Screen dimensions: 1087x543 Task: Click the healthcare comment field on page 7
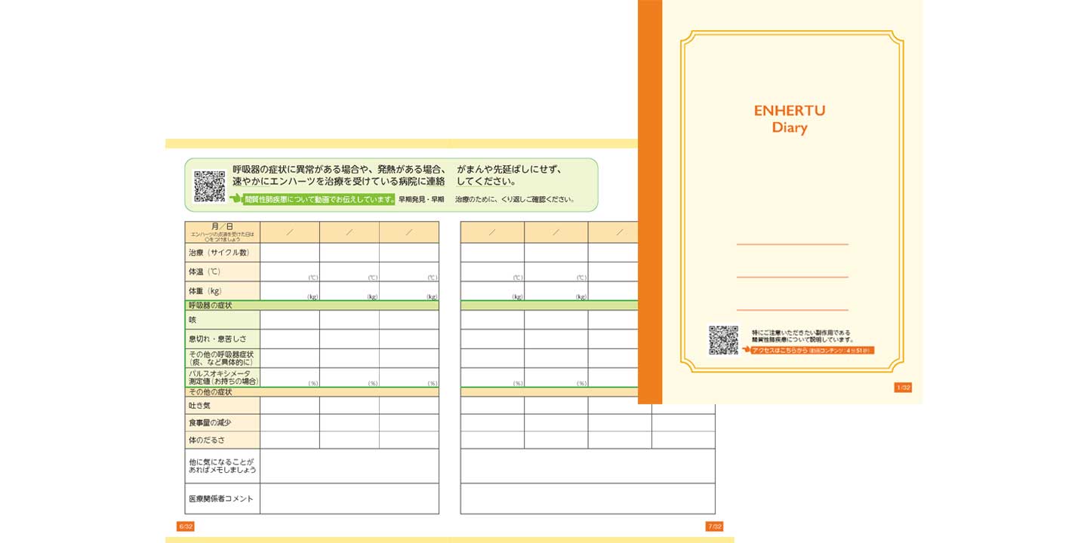pyautogui.click(x=588, y=499)
